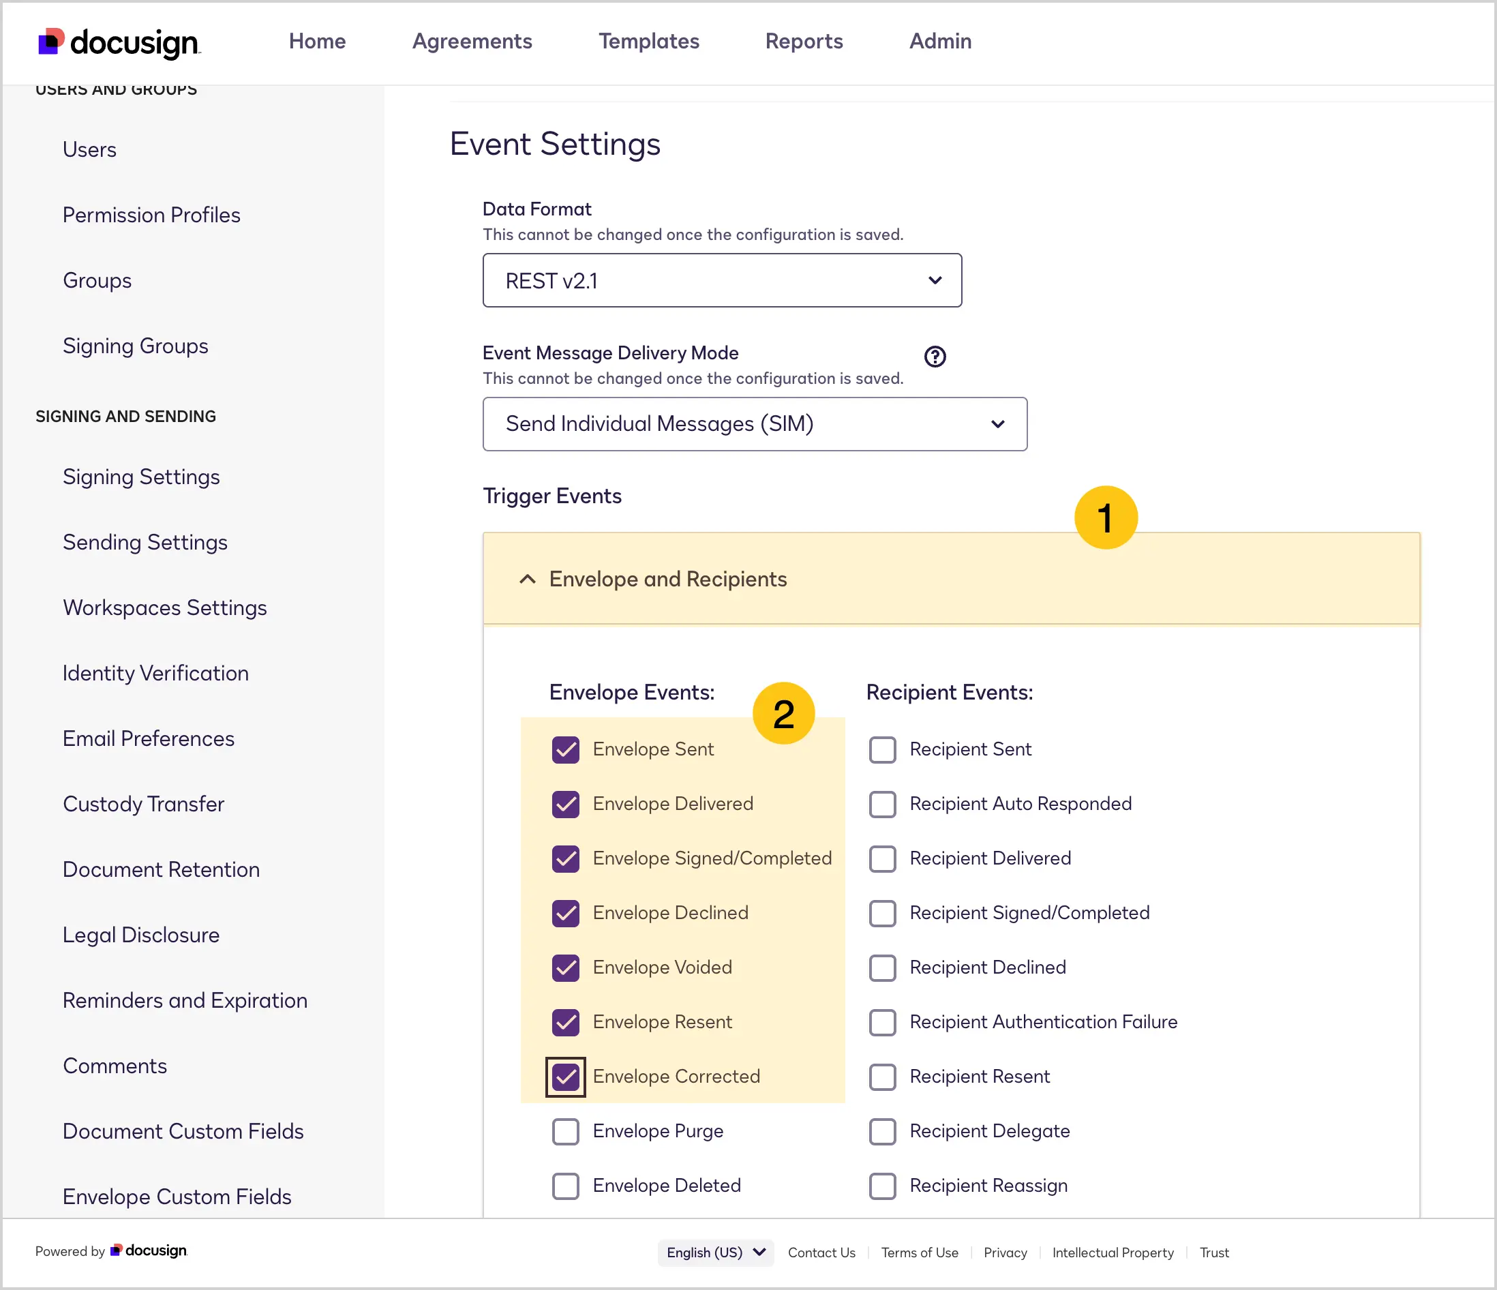Check the Recipient Sent checkbox
1497x1290 pixels.
click(x=882, y=749)
